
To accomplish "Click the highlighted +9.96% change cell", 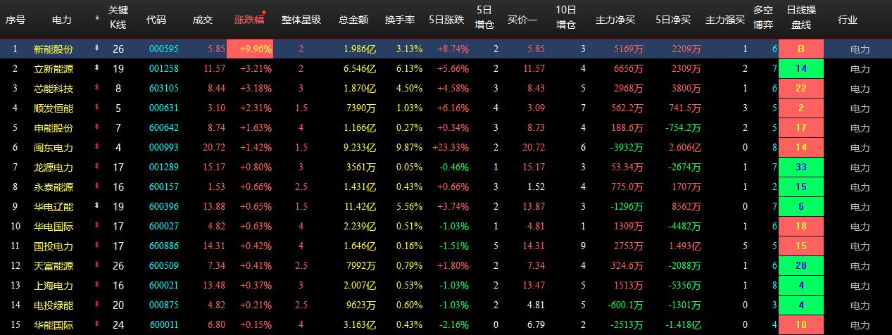I will (x=250, y=49).
